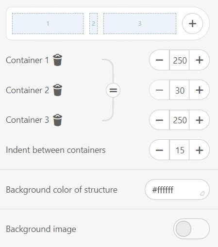Viewport: 218px width, 247px height.
Task: Select container 3 preview box
Action: pos(140,24)
